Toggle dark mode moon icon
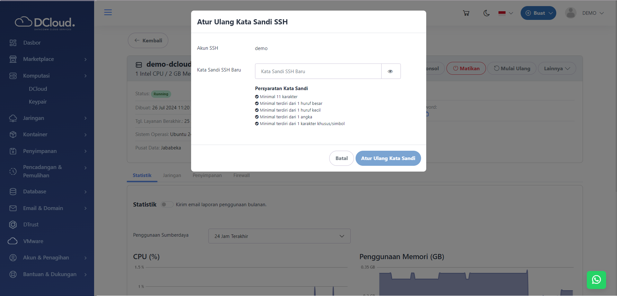This screenshot has height=296, width=617. (x=487, y=13)
